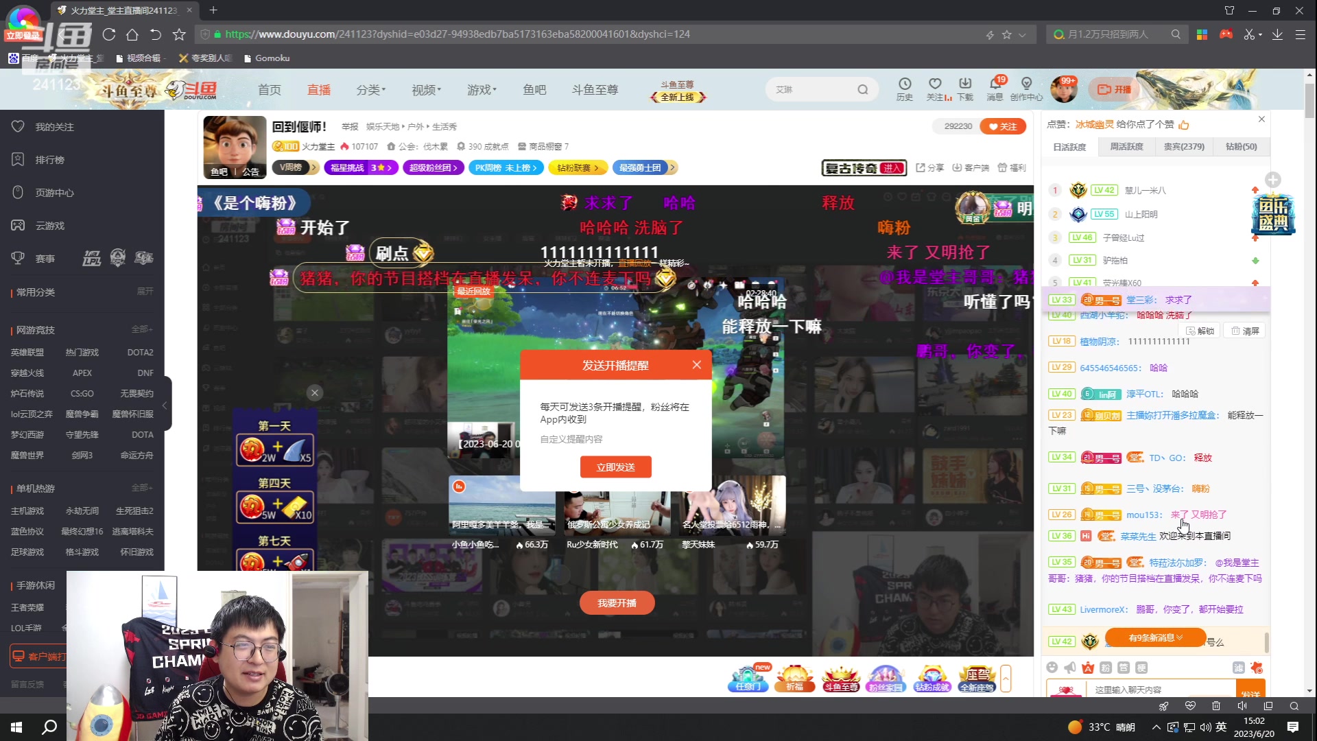Click the 分享 share icon
1317x741 pixels.
(929, 168)
